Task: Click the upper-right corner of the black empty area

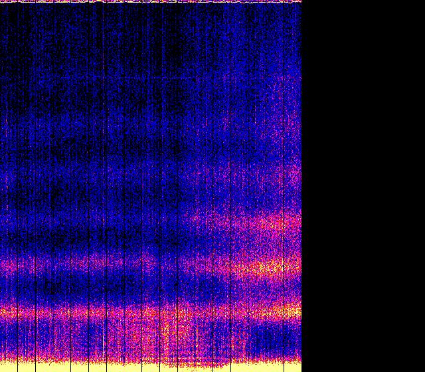Action: (x=422, y=2)
